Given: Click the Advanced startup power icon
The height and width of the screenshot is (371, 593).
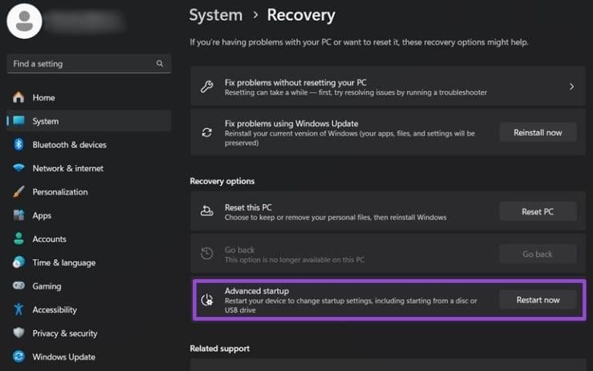Looking at the screenshot, I should (x=207, y=300).
